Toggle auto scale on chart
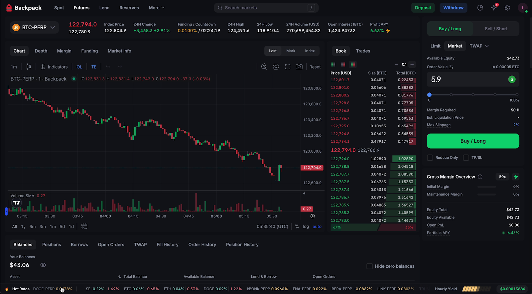532x294 pixels. point(317,226)
